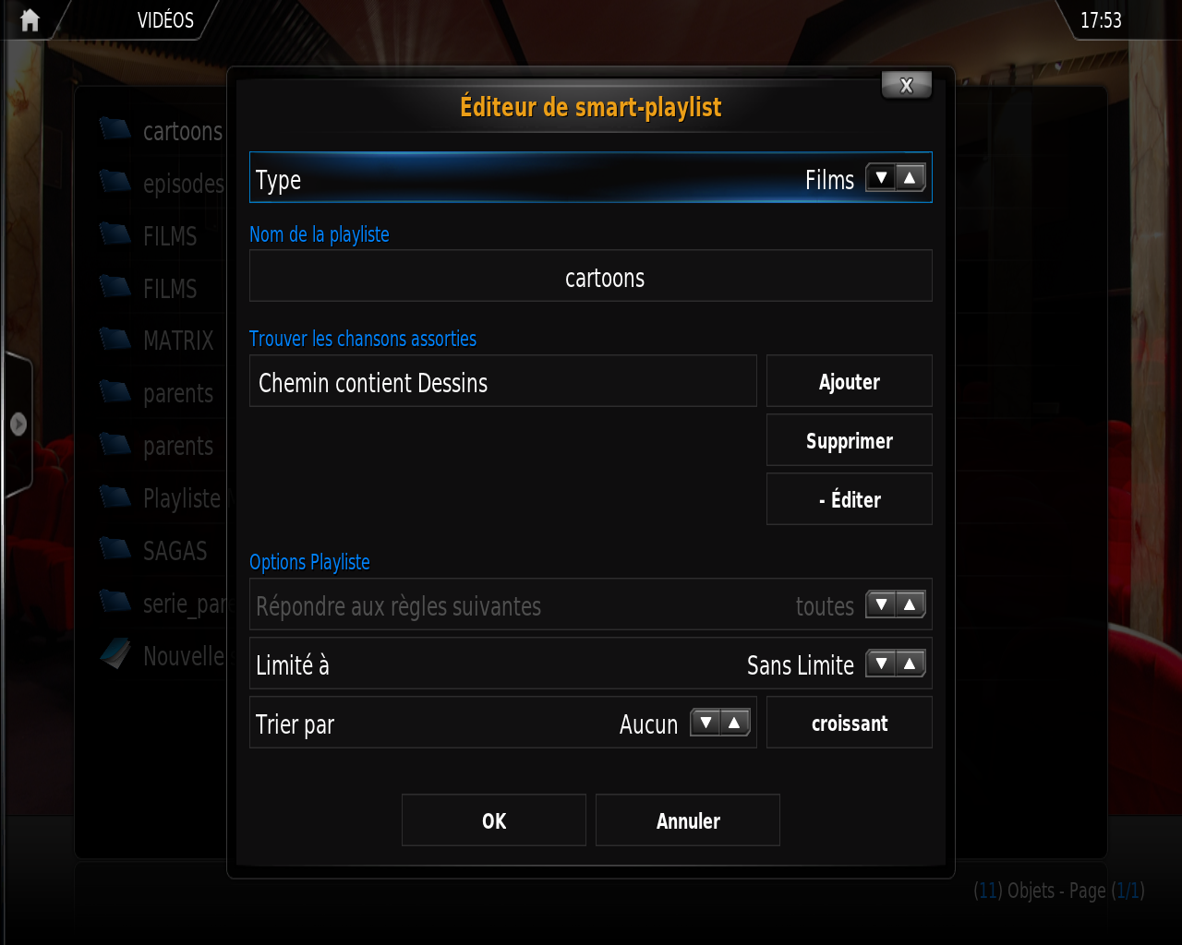Click the episodes folder icon
This screenshot has height=945, width=1182.
pos(115,181)
